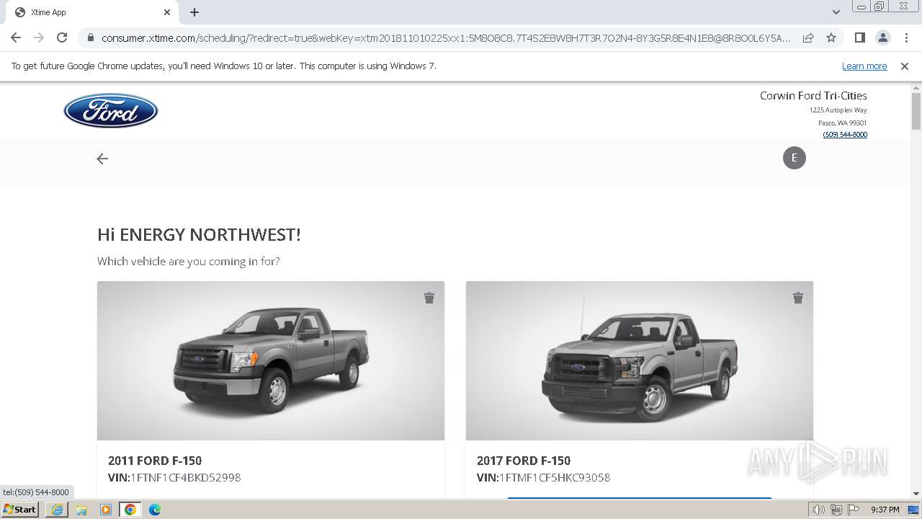Switch to the Chrome taskbar button

pos(130,510)
